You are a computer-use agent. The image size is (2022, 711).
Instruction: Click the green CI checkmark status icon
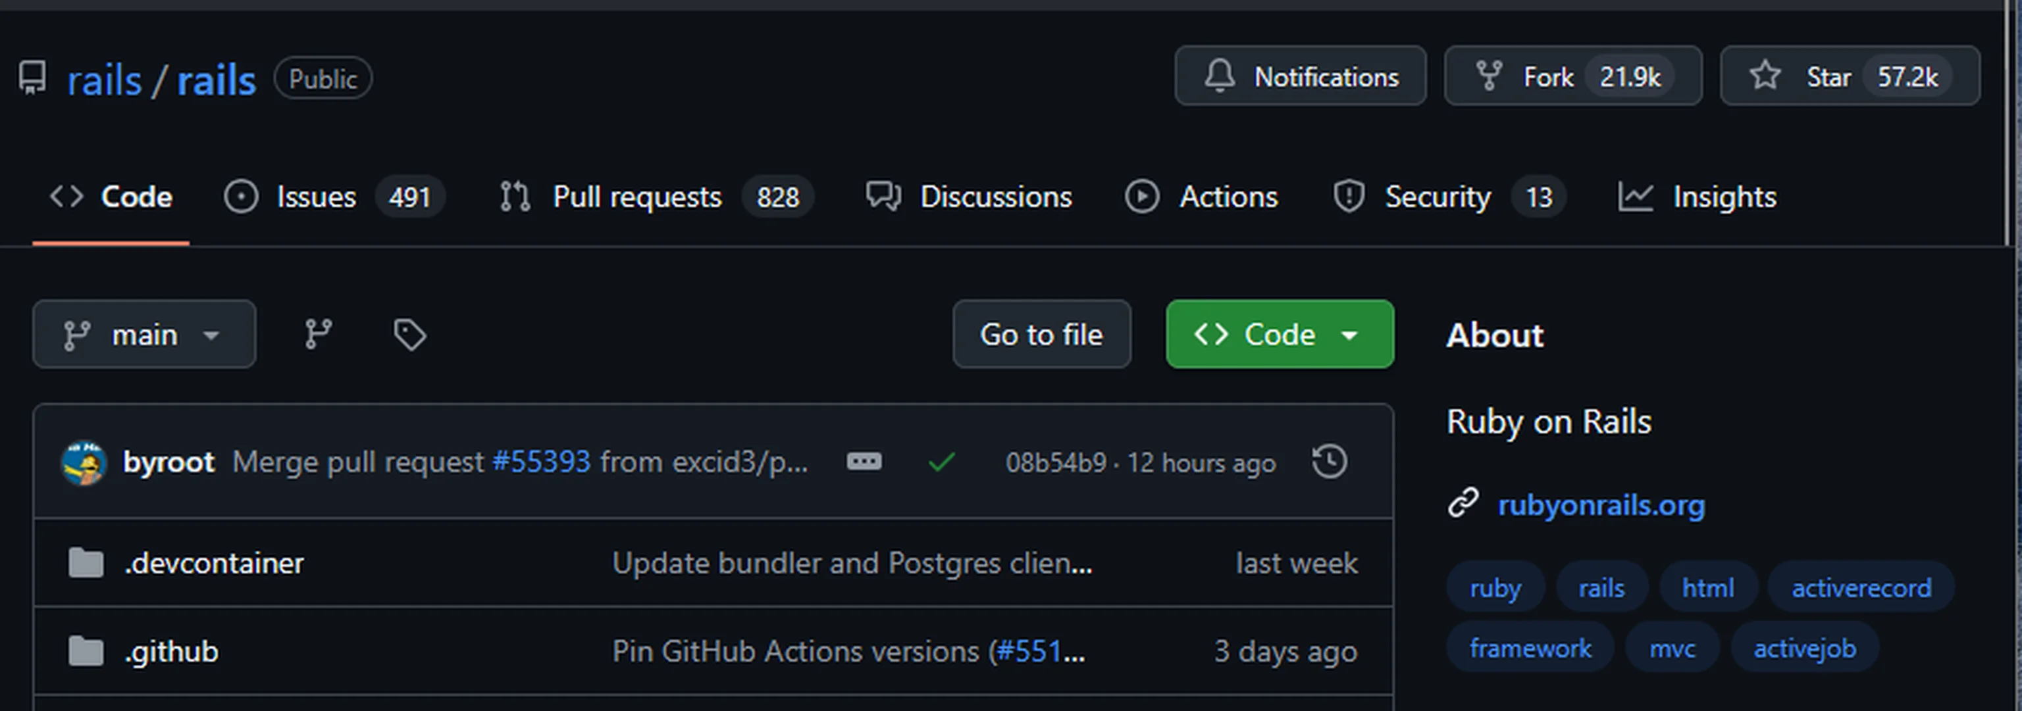tap(941, 462)
